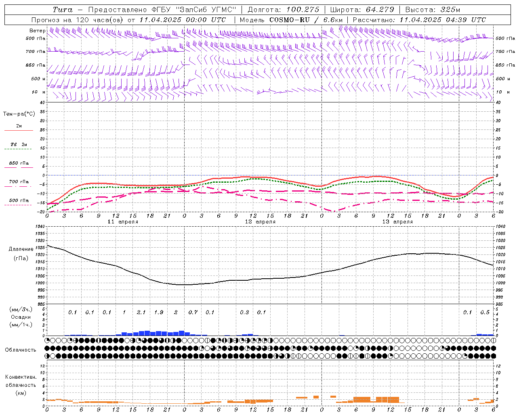Select the precipitation value "1.9"
Screen dimensions: 517x413
click(158, 312)
